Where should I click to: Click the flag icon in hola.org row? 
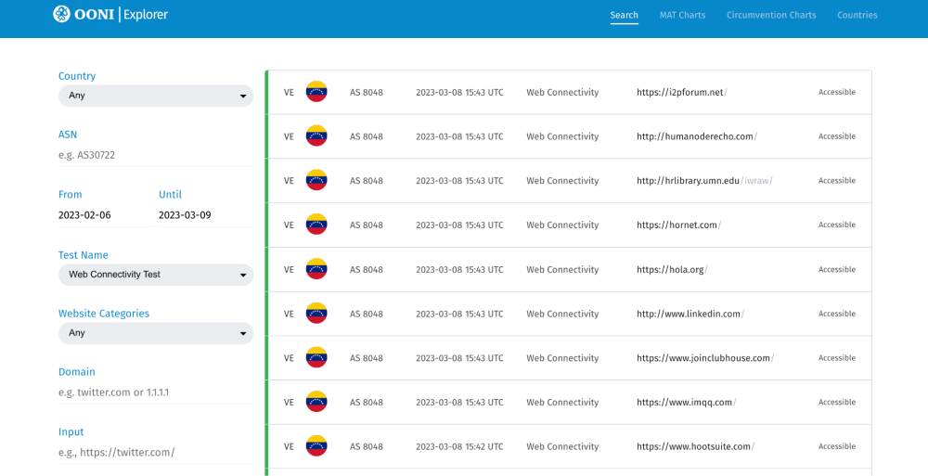[x=316, y=269]
